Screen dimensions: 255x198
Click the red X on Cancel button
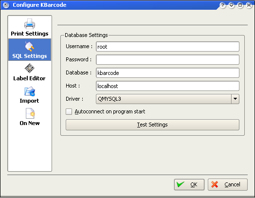click(215, 184)
